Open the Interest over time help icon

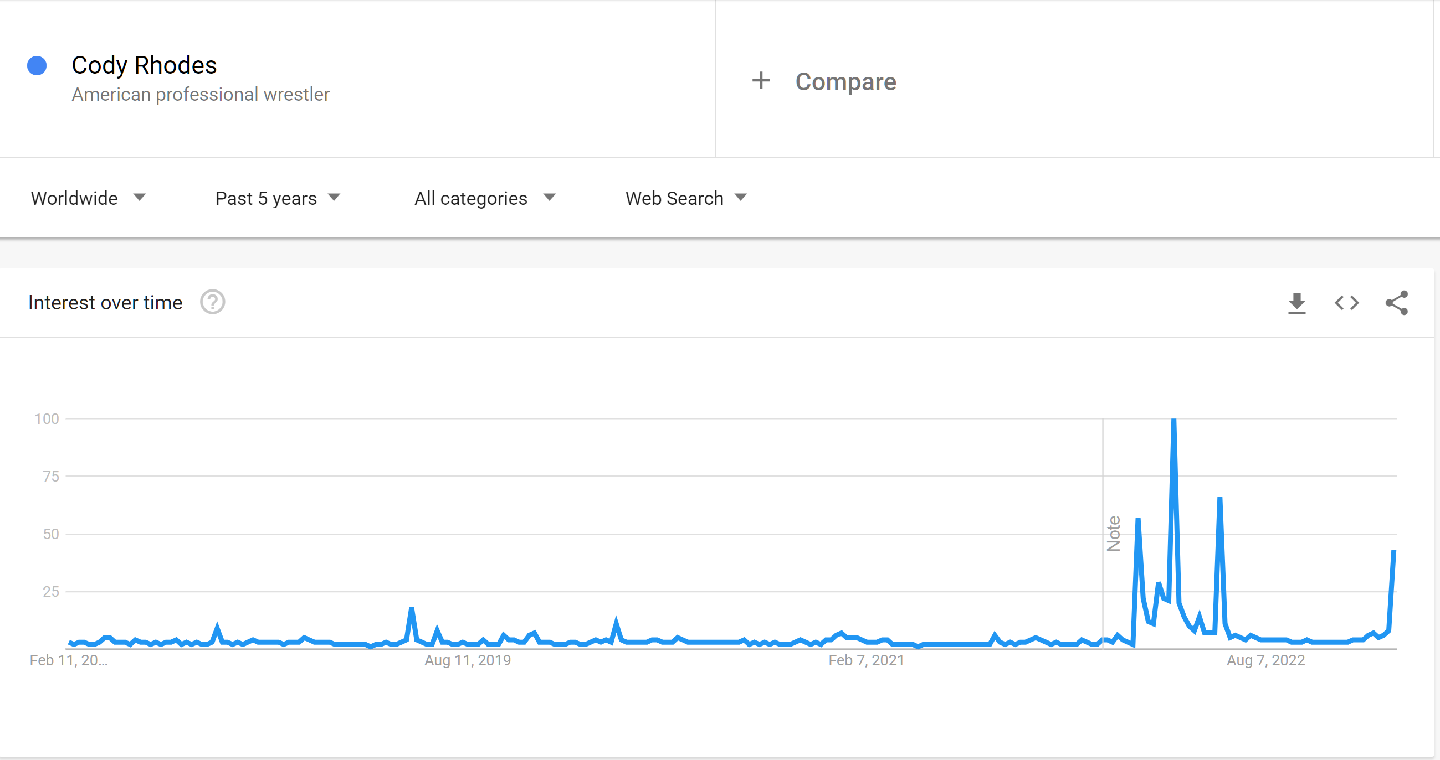[212, 302]
